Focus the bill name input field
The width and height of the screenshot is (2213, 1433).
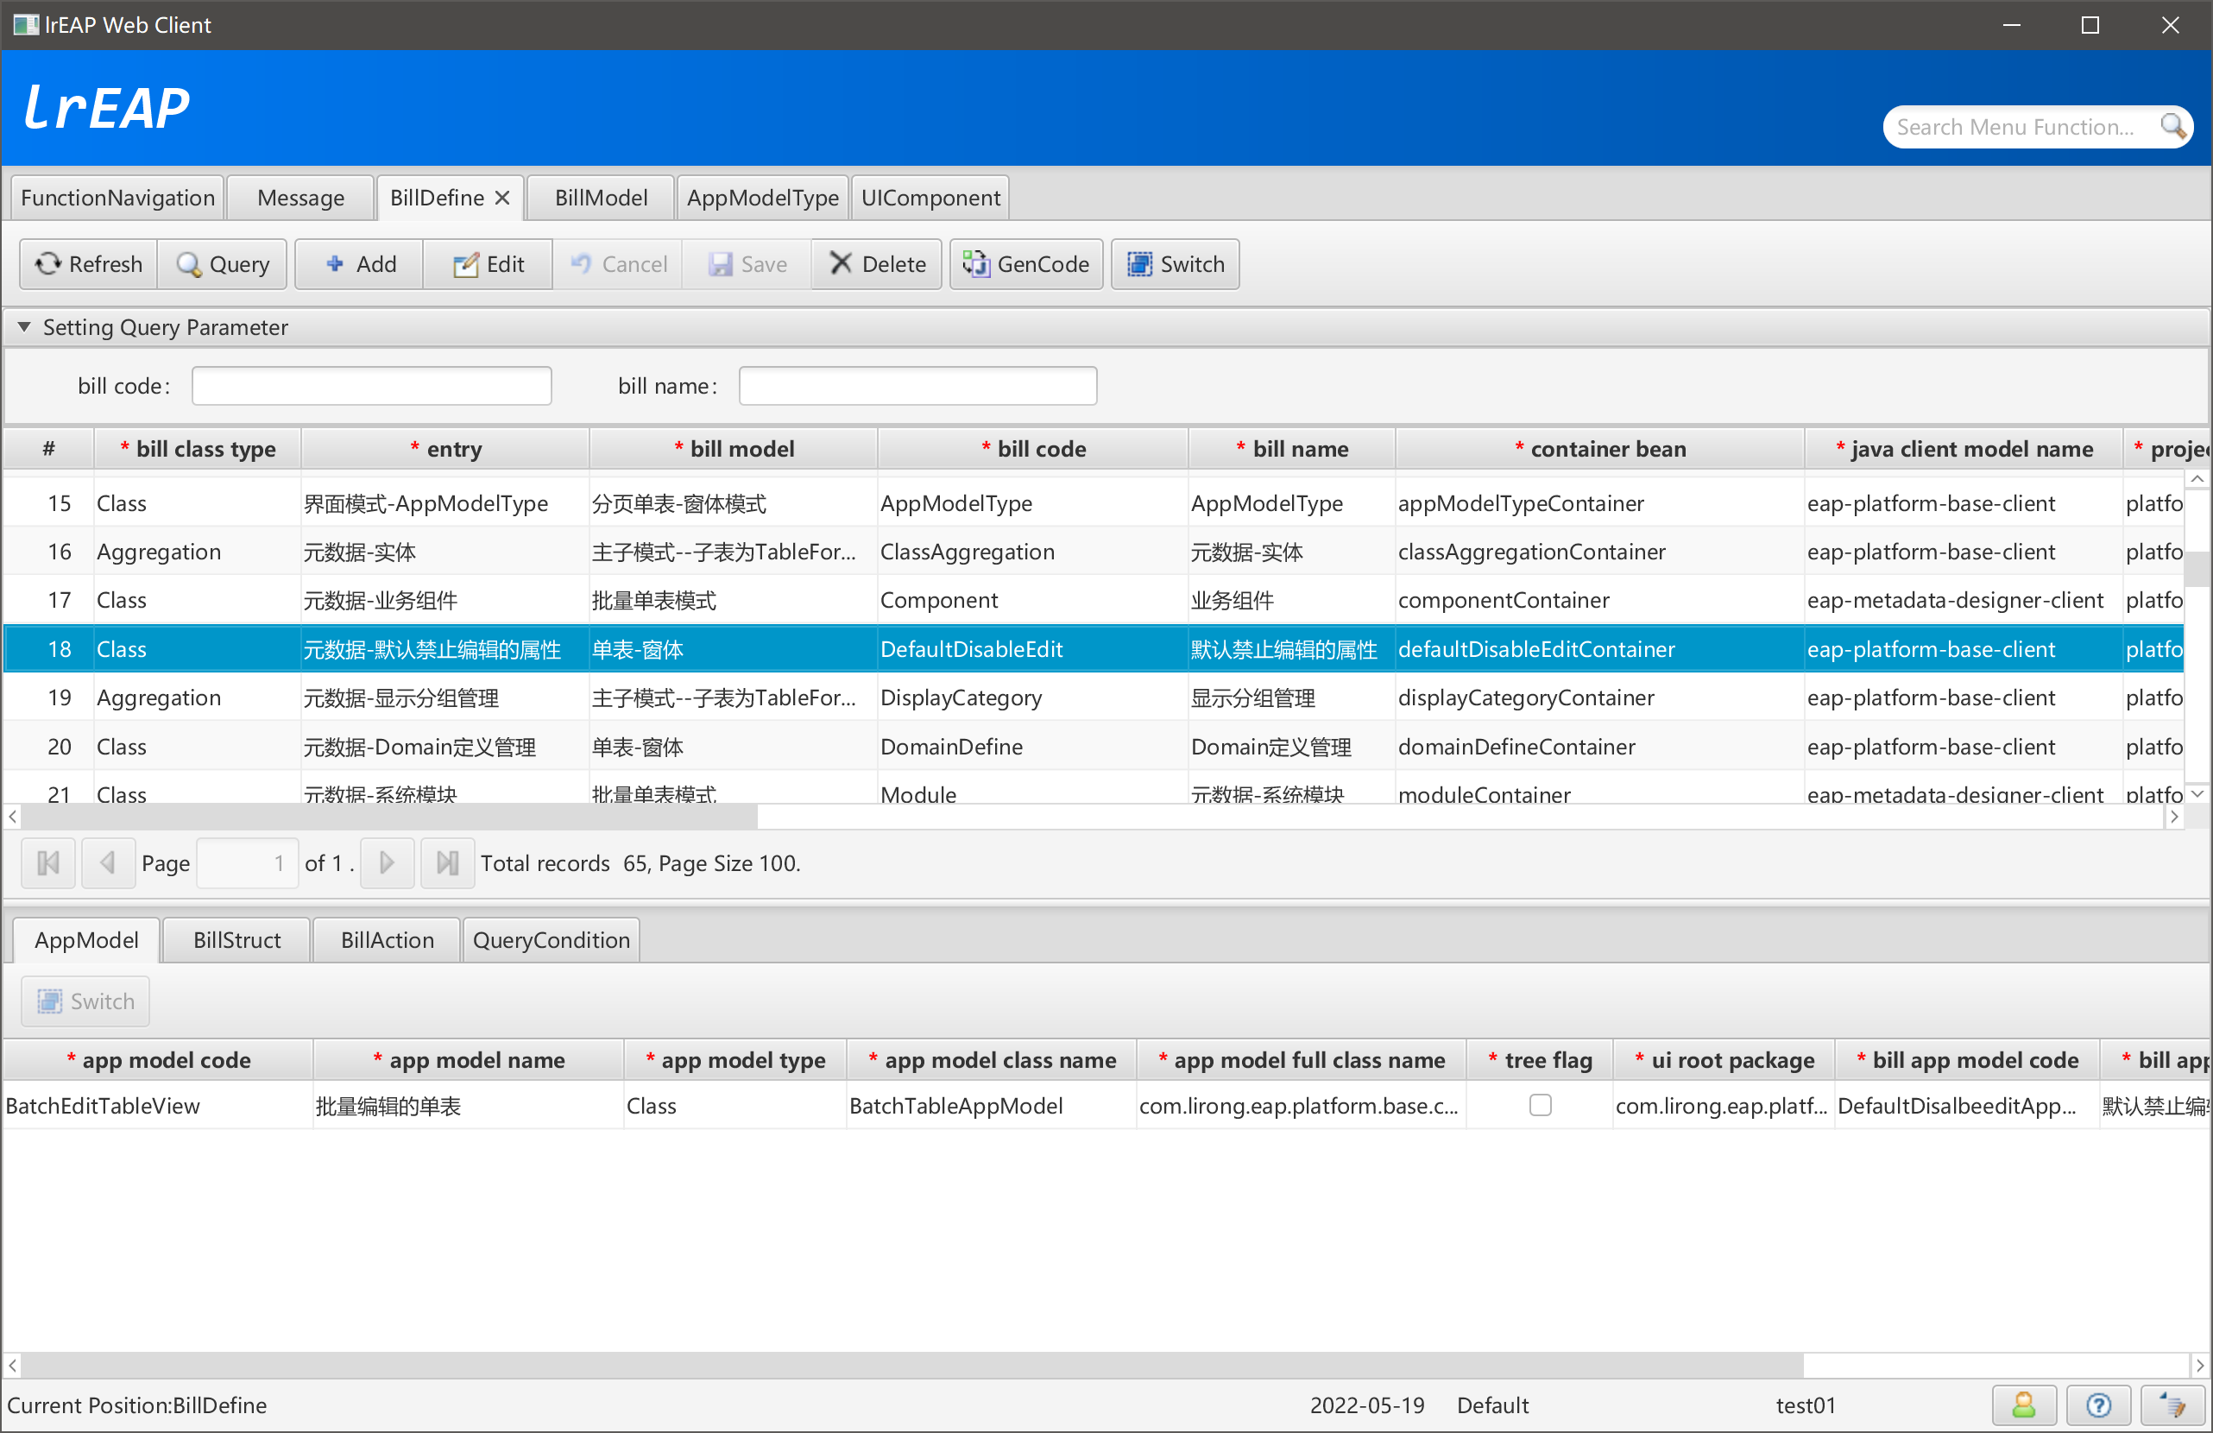917,386
